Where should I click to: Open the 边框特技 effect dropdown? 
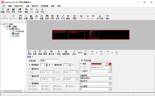[96, 78]
